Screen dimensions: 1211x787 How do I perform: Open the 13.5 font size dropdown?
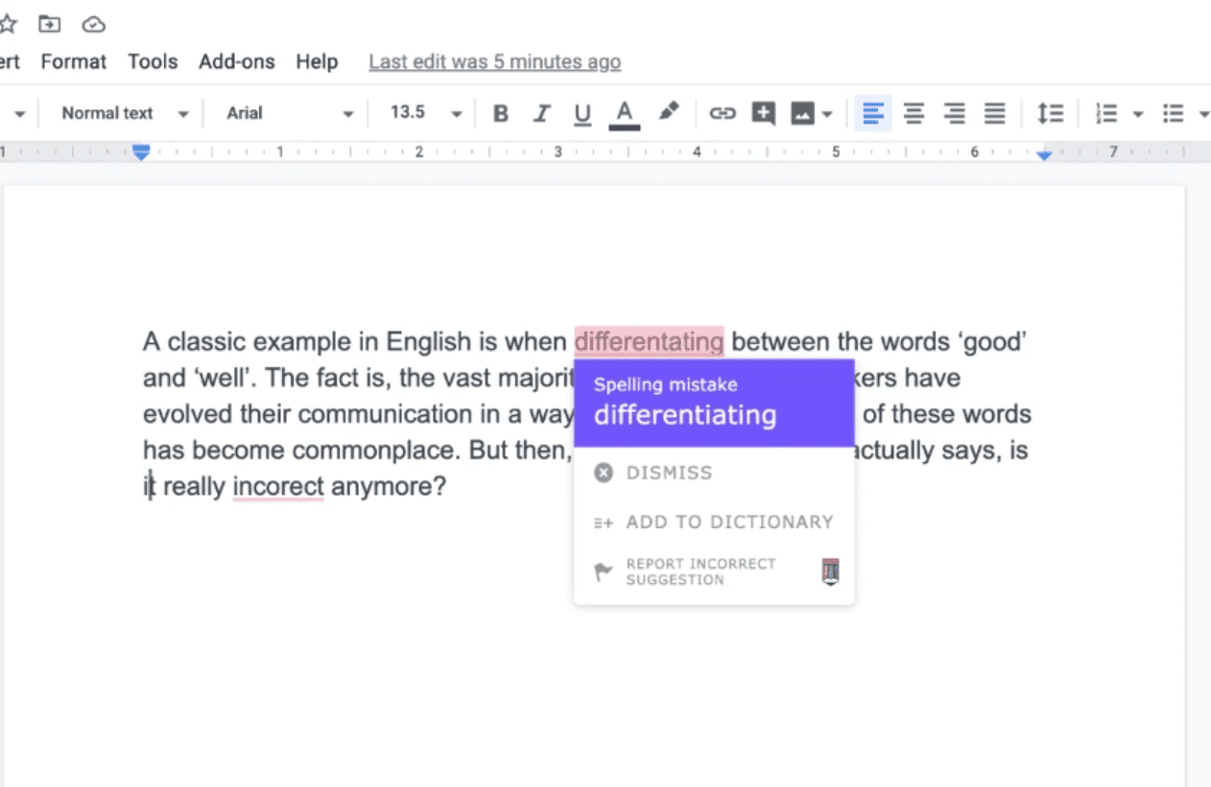point(425,113)
